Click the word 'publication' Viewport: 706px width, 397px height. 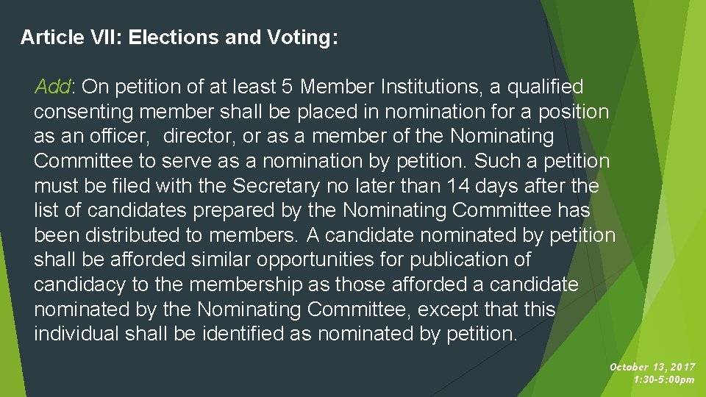[x=458, y=260]
